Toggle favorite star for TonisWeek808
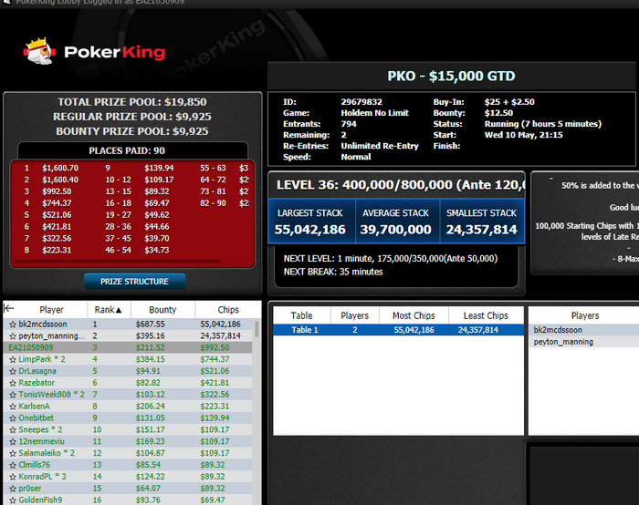 pyautogui.click(x=13, y=395)
